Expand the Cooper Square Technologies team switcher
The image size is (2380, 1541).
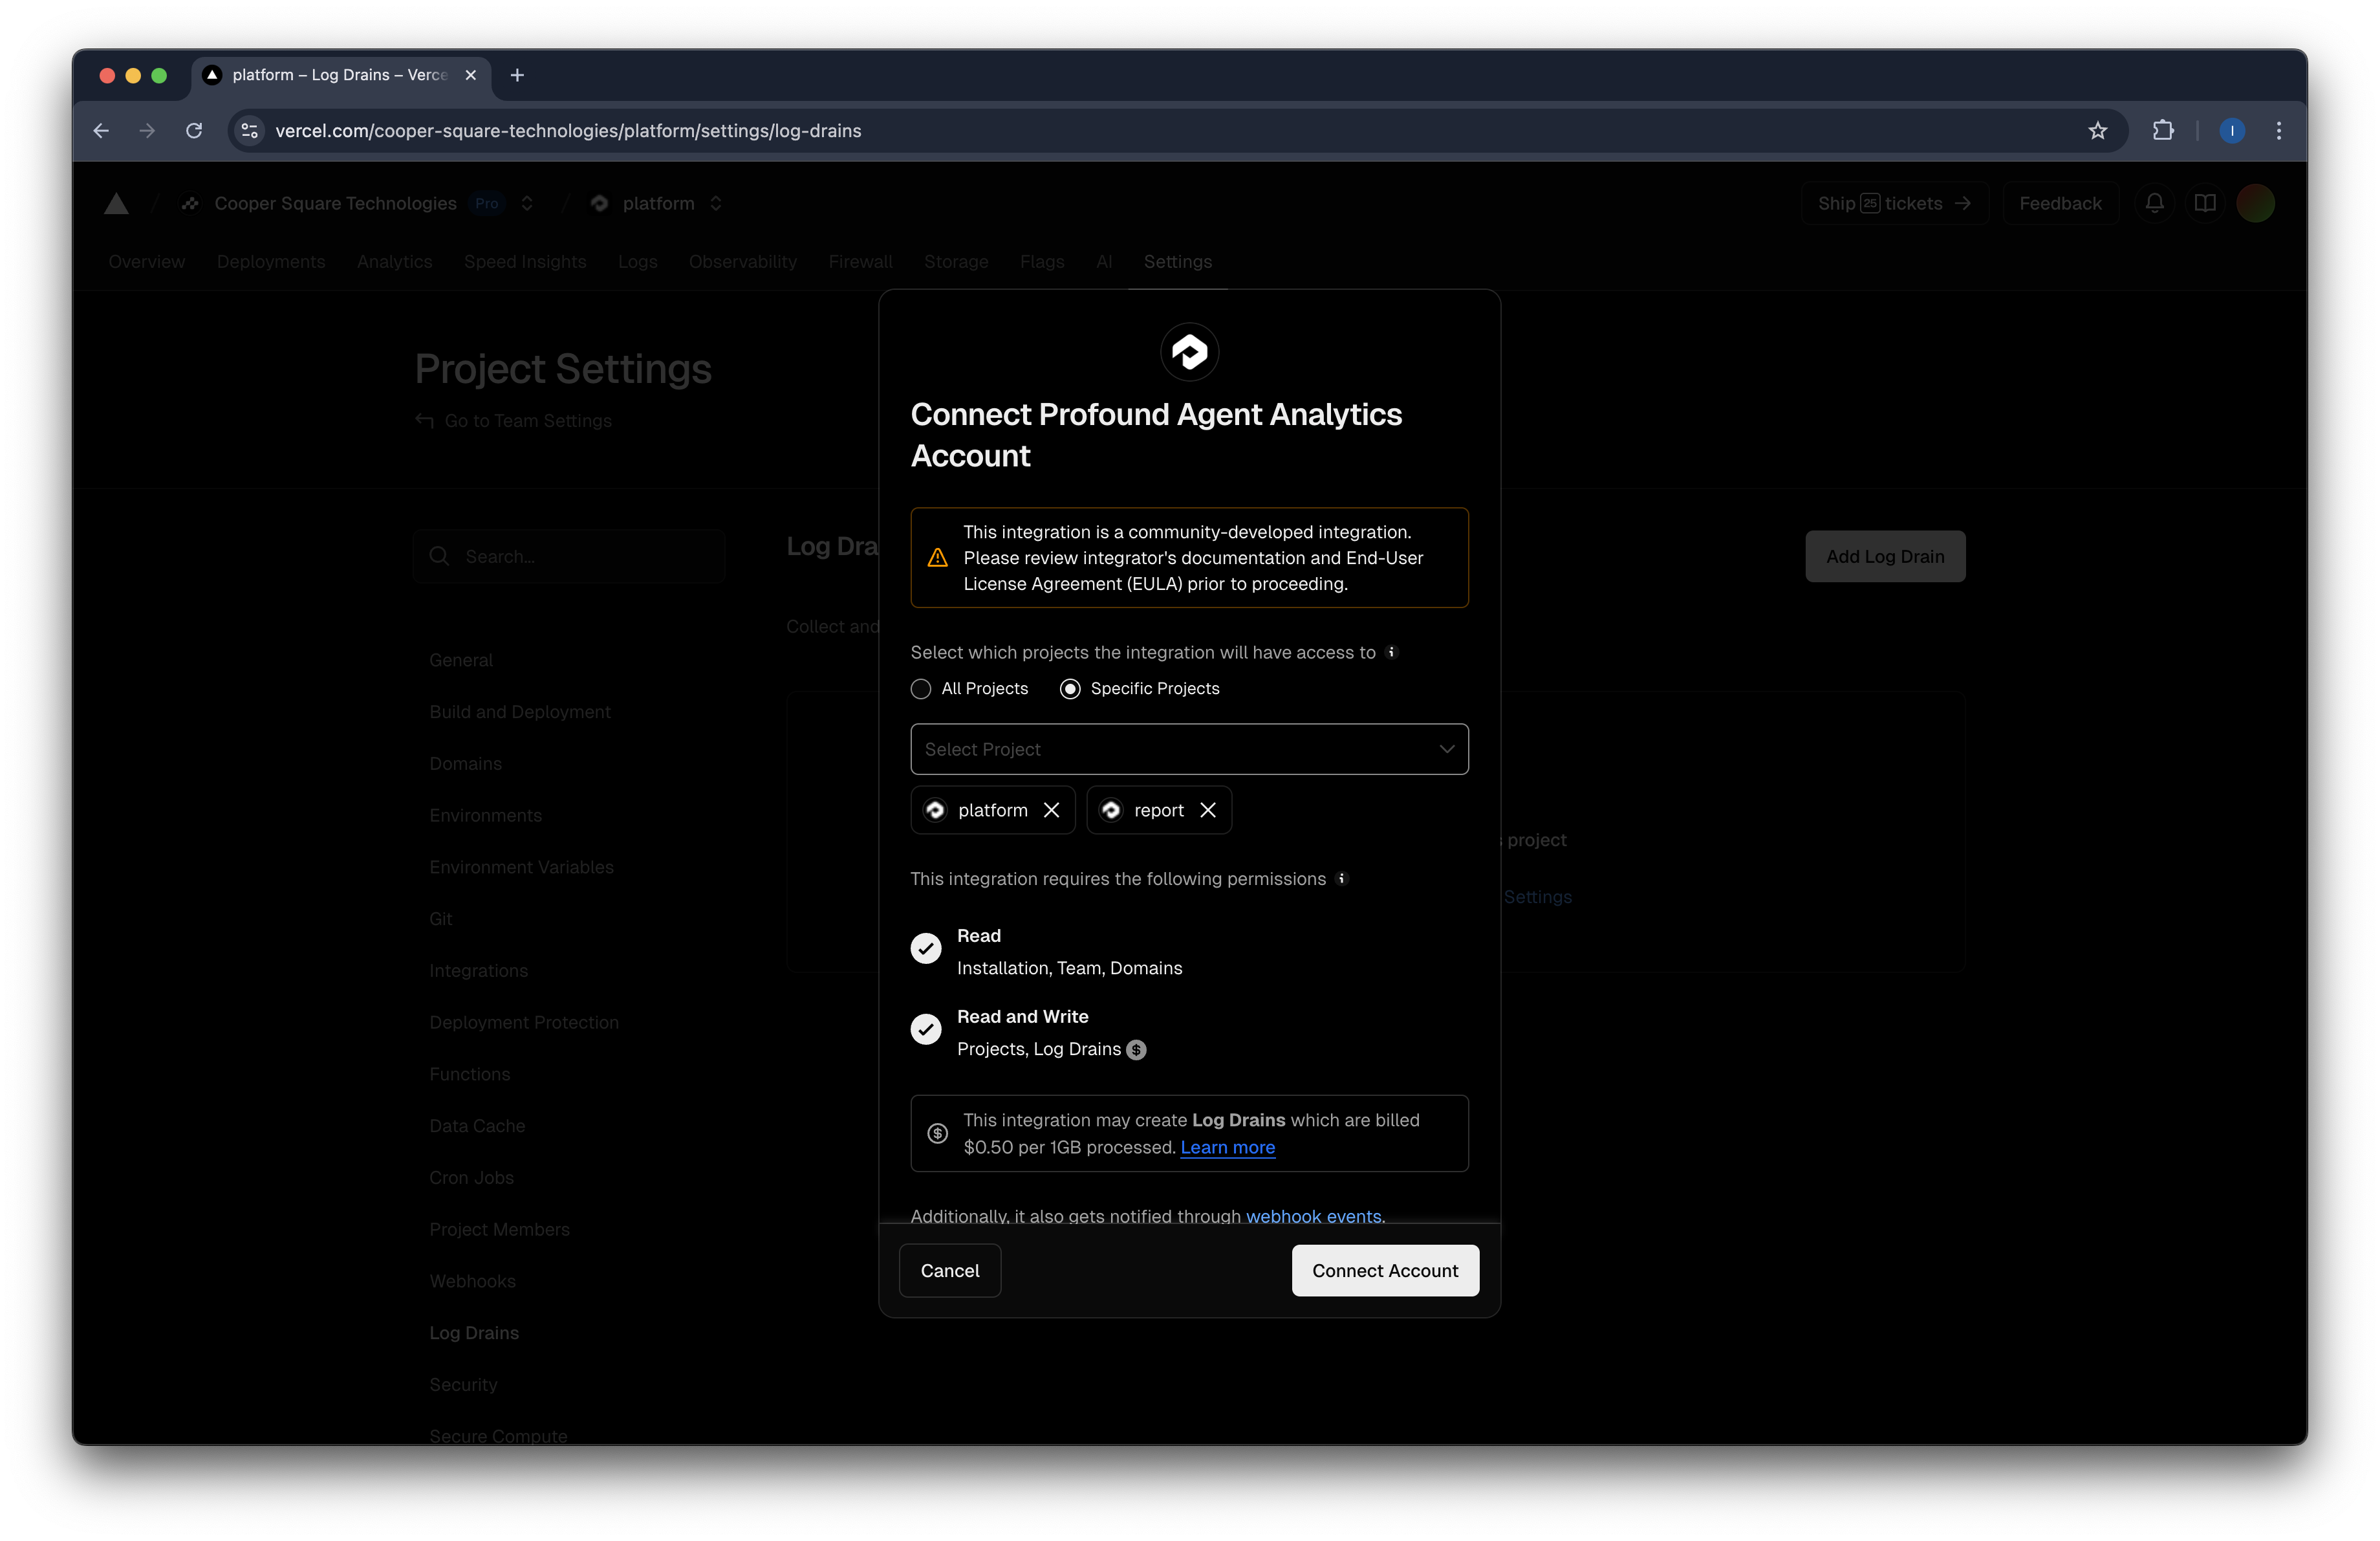(527, 203)
